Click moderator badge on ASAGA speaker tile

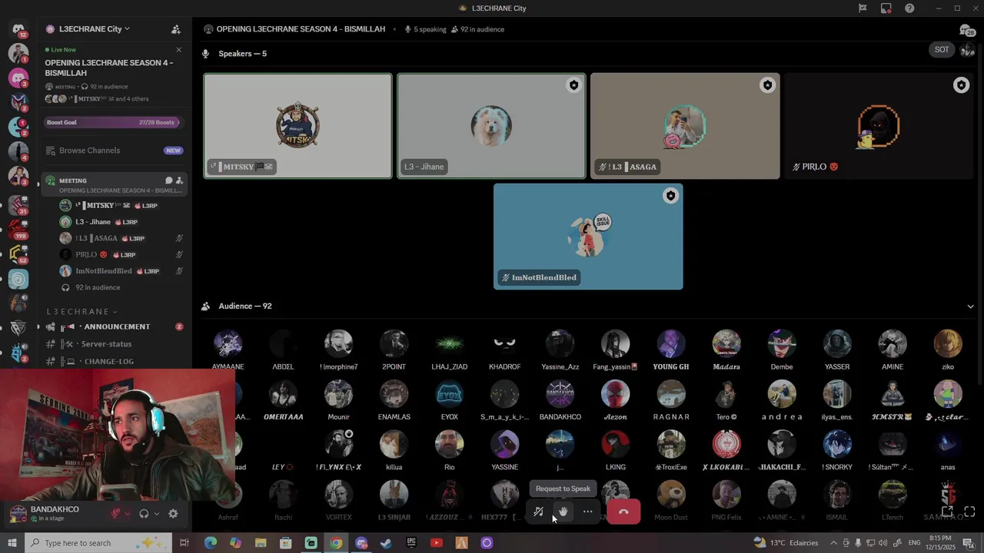767,85
